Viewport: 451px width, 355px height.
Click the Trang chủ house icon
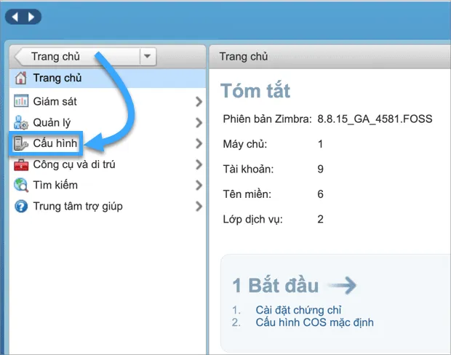pos(21,78)
